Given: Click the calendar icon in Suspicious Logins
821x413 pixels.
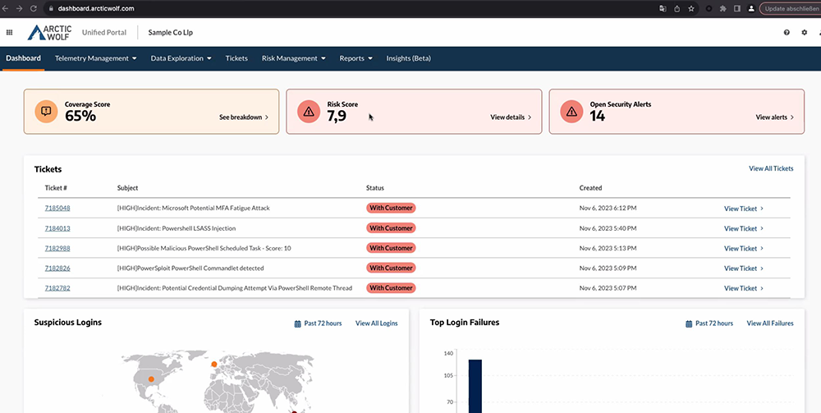Looking at the screenshot, I should pos(297,324).
